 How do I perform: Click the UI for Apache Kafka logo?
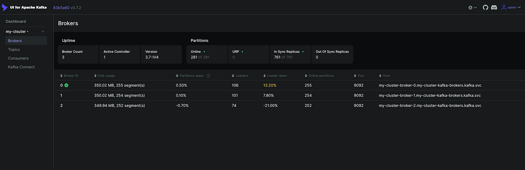point(24,7)
